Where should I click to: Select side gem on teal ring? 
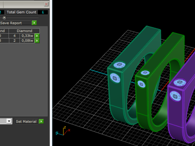click(x=115, y=78)
